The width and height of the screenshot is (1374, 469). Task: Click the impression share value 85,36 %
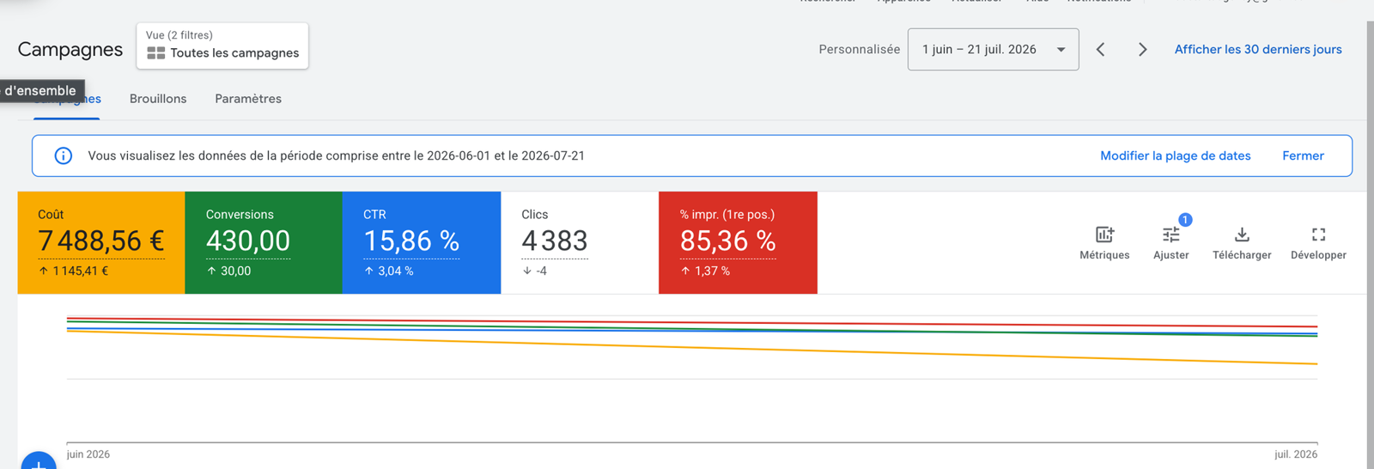point(727,241)
